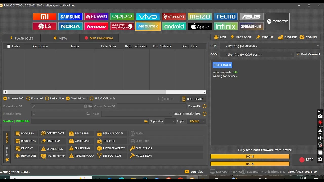This screenshot has height=182, width=324.
Task: Click the BOOT DEVICE button
Action: coord(193,99)
